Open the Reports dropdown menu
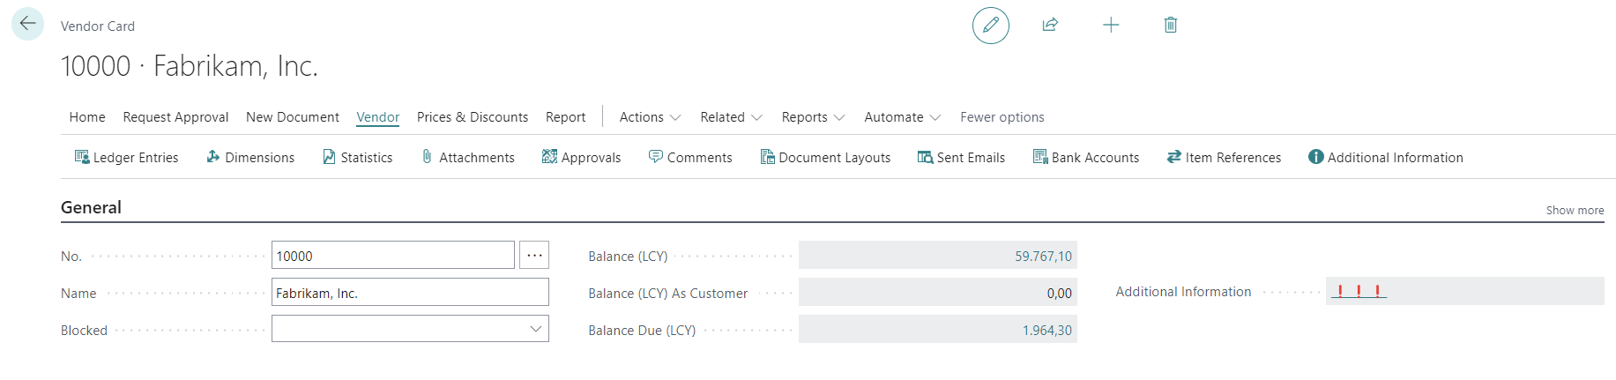1616x380 pixels. (x=813, y=117)
